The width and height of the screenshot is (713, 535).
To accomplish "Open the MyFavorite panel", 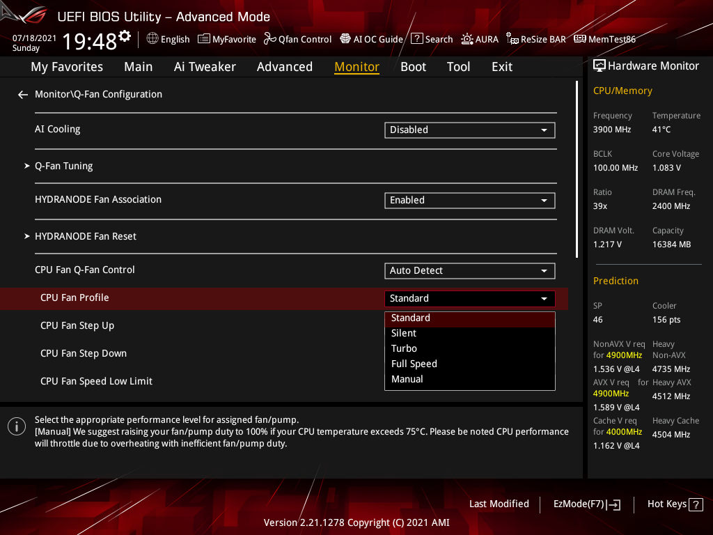I will [226, 39].
